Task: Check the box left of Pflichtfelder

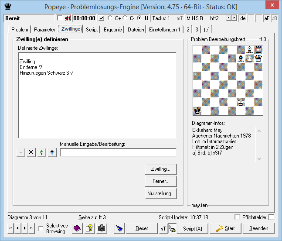Action: pos(237,217)
